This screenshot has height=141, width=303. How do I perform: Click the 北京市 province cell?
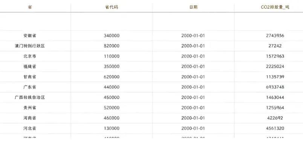[x=30, y=56]
